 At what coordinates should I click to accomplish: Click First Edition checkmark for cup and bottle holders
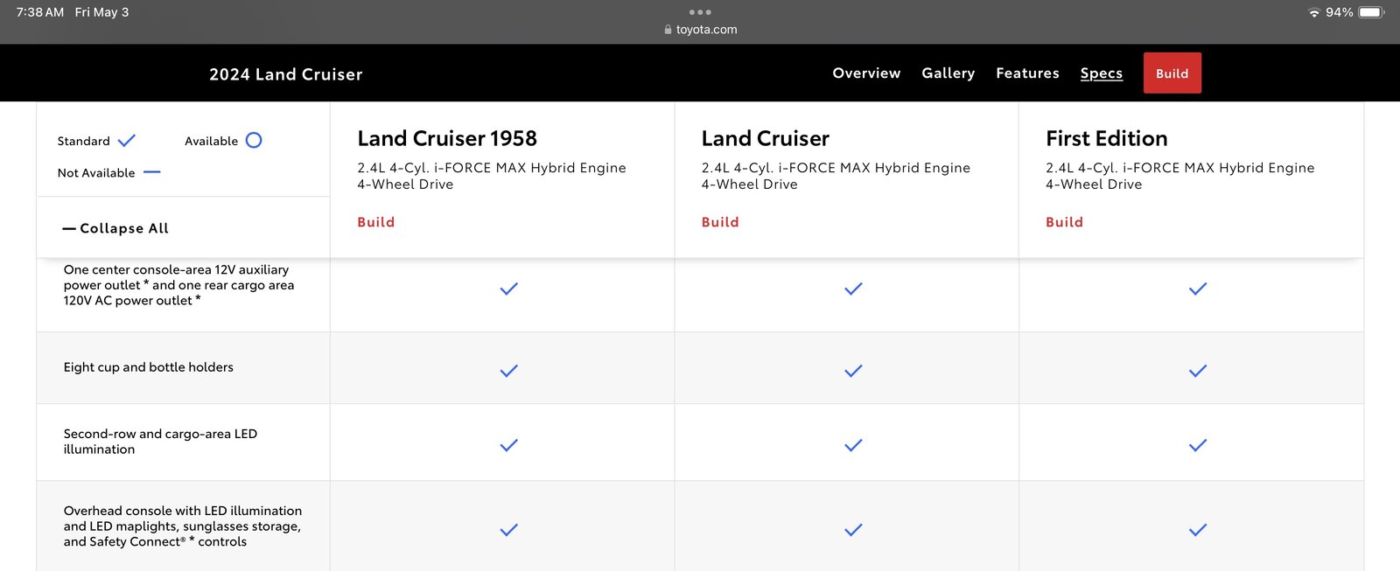tap(1198, 371)
